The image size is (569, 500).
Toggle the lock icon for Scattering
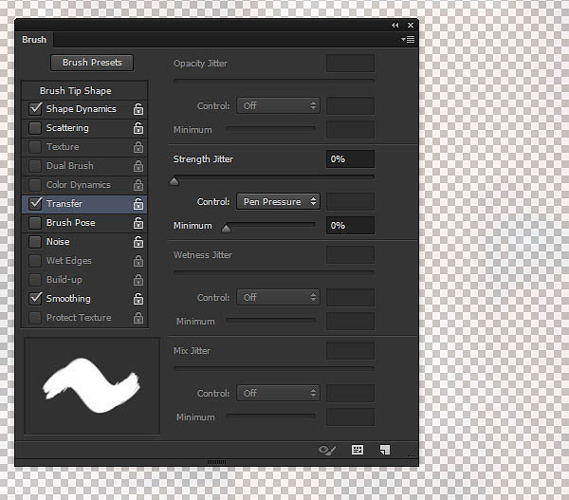point(138,128)
